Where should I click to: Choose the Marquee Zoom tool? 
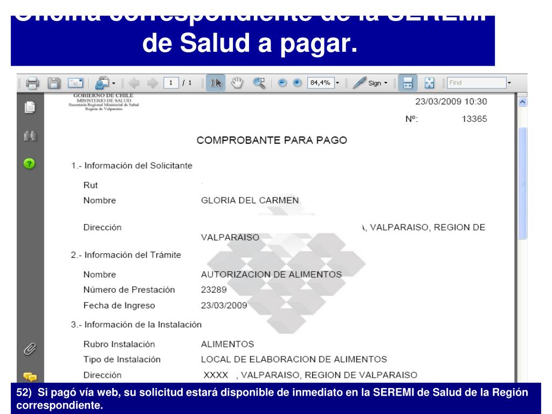pyautogui.click(x=259, y=83)
